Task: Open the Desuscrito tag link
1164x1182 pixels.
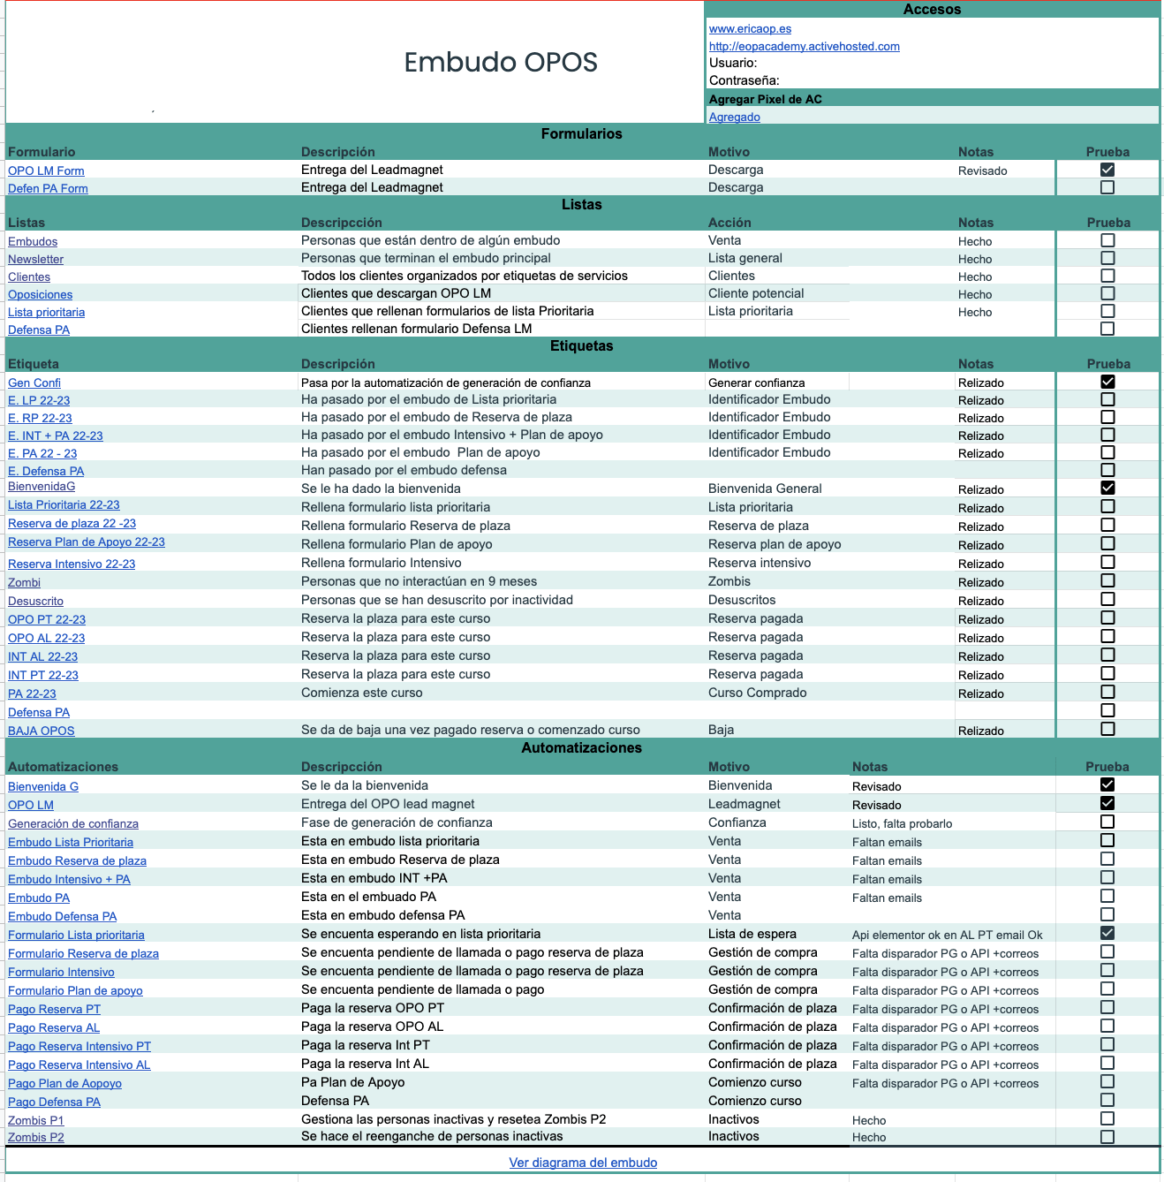Action: [35, 601]
